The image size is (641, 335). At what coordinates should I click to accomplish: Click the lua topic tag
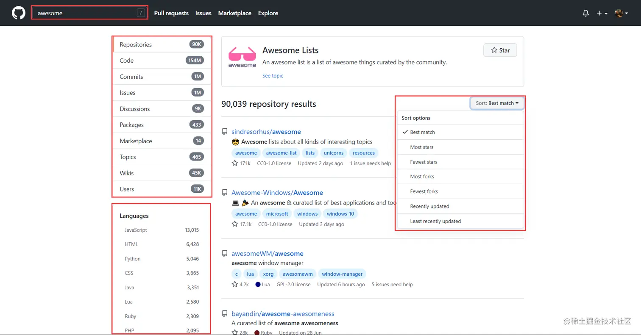click(x=250, y=274)
